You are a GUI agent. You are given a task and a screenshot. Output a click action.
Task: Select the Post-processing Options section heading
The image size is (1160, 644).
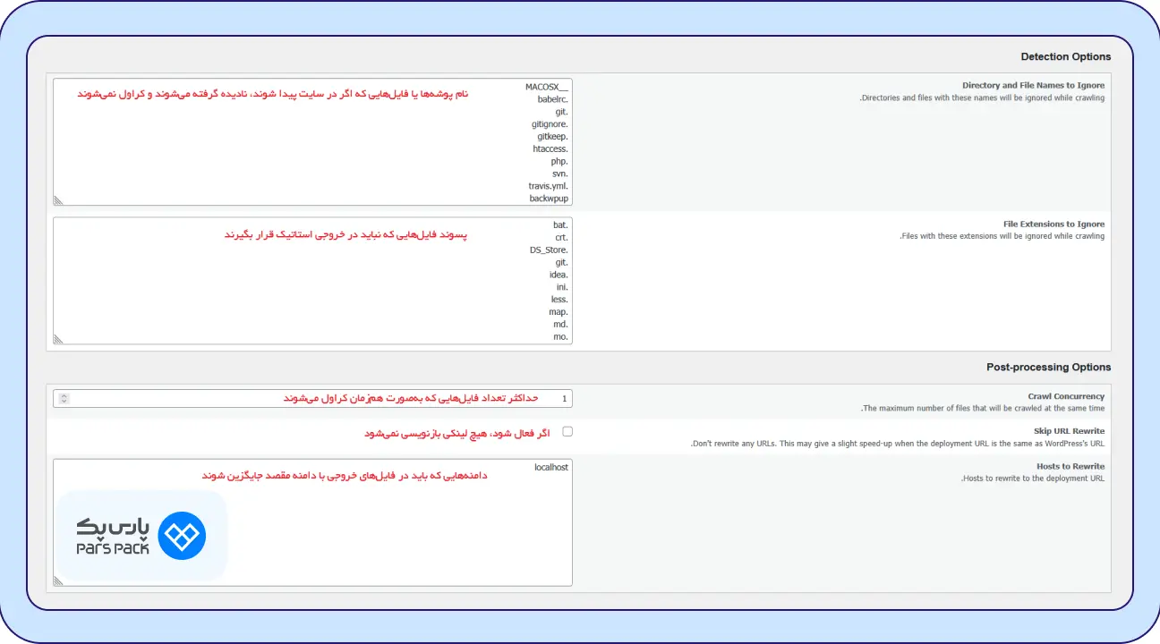pos(1048,367)
